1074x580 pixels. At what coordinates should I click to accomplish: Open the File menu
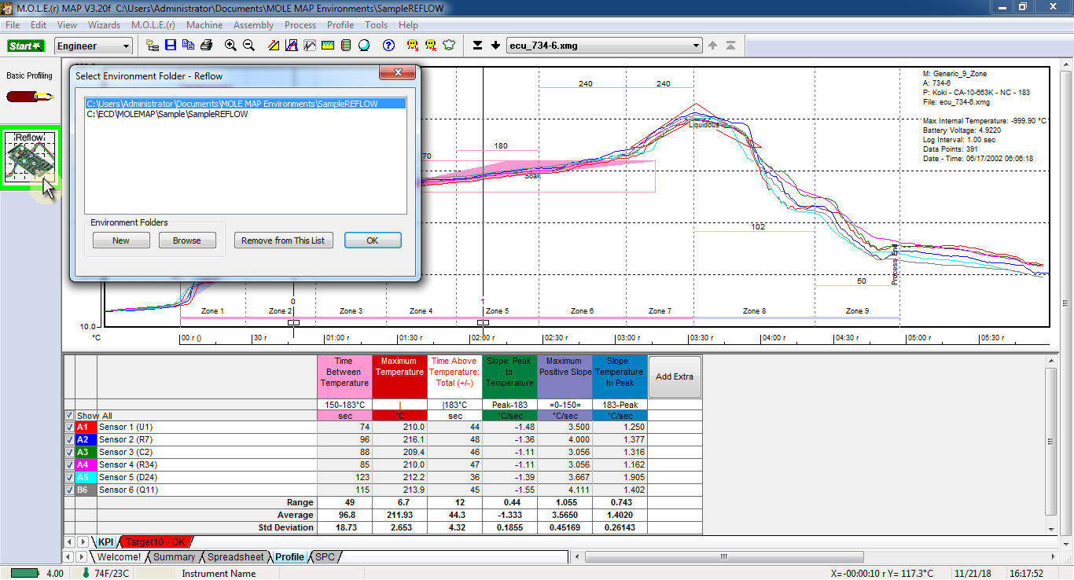tap(13, 25)
